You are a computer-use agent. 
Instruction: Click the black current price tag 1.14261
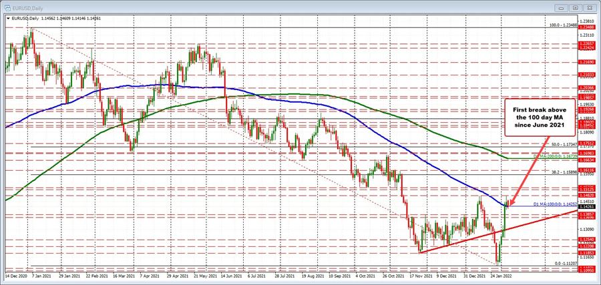click(586, 207)
